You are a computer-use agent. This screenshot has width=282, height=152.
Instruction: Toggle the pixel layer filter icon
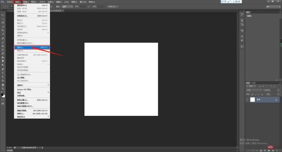[260, 86]
